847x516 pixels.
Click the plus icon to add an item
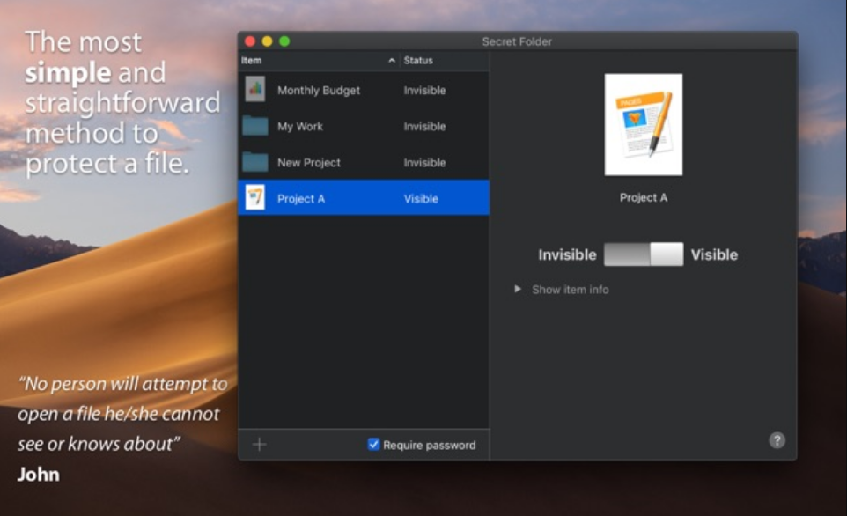259,444
